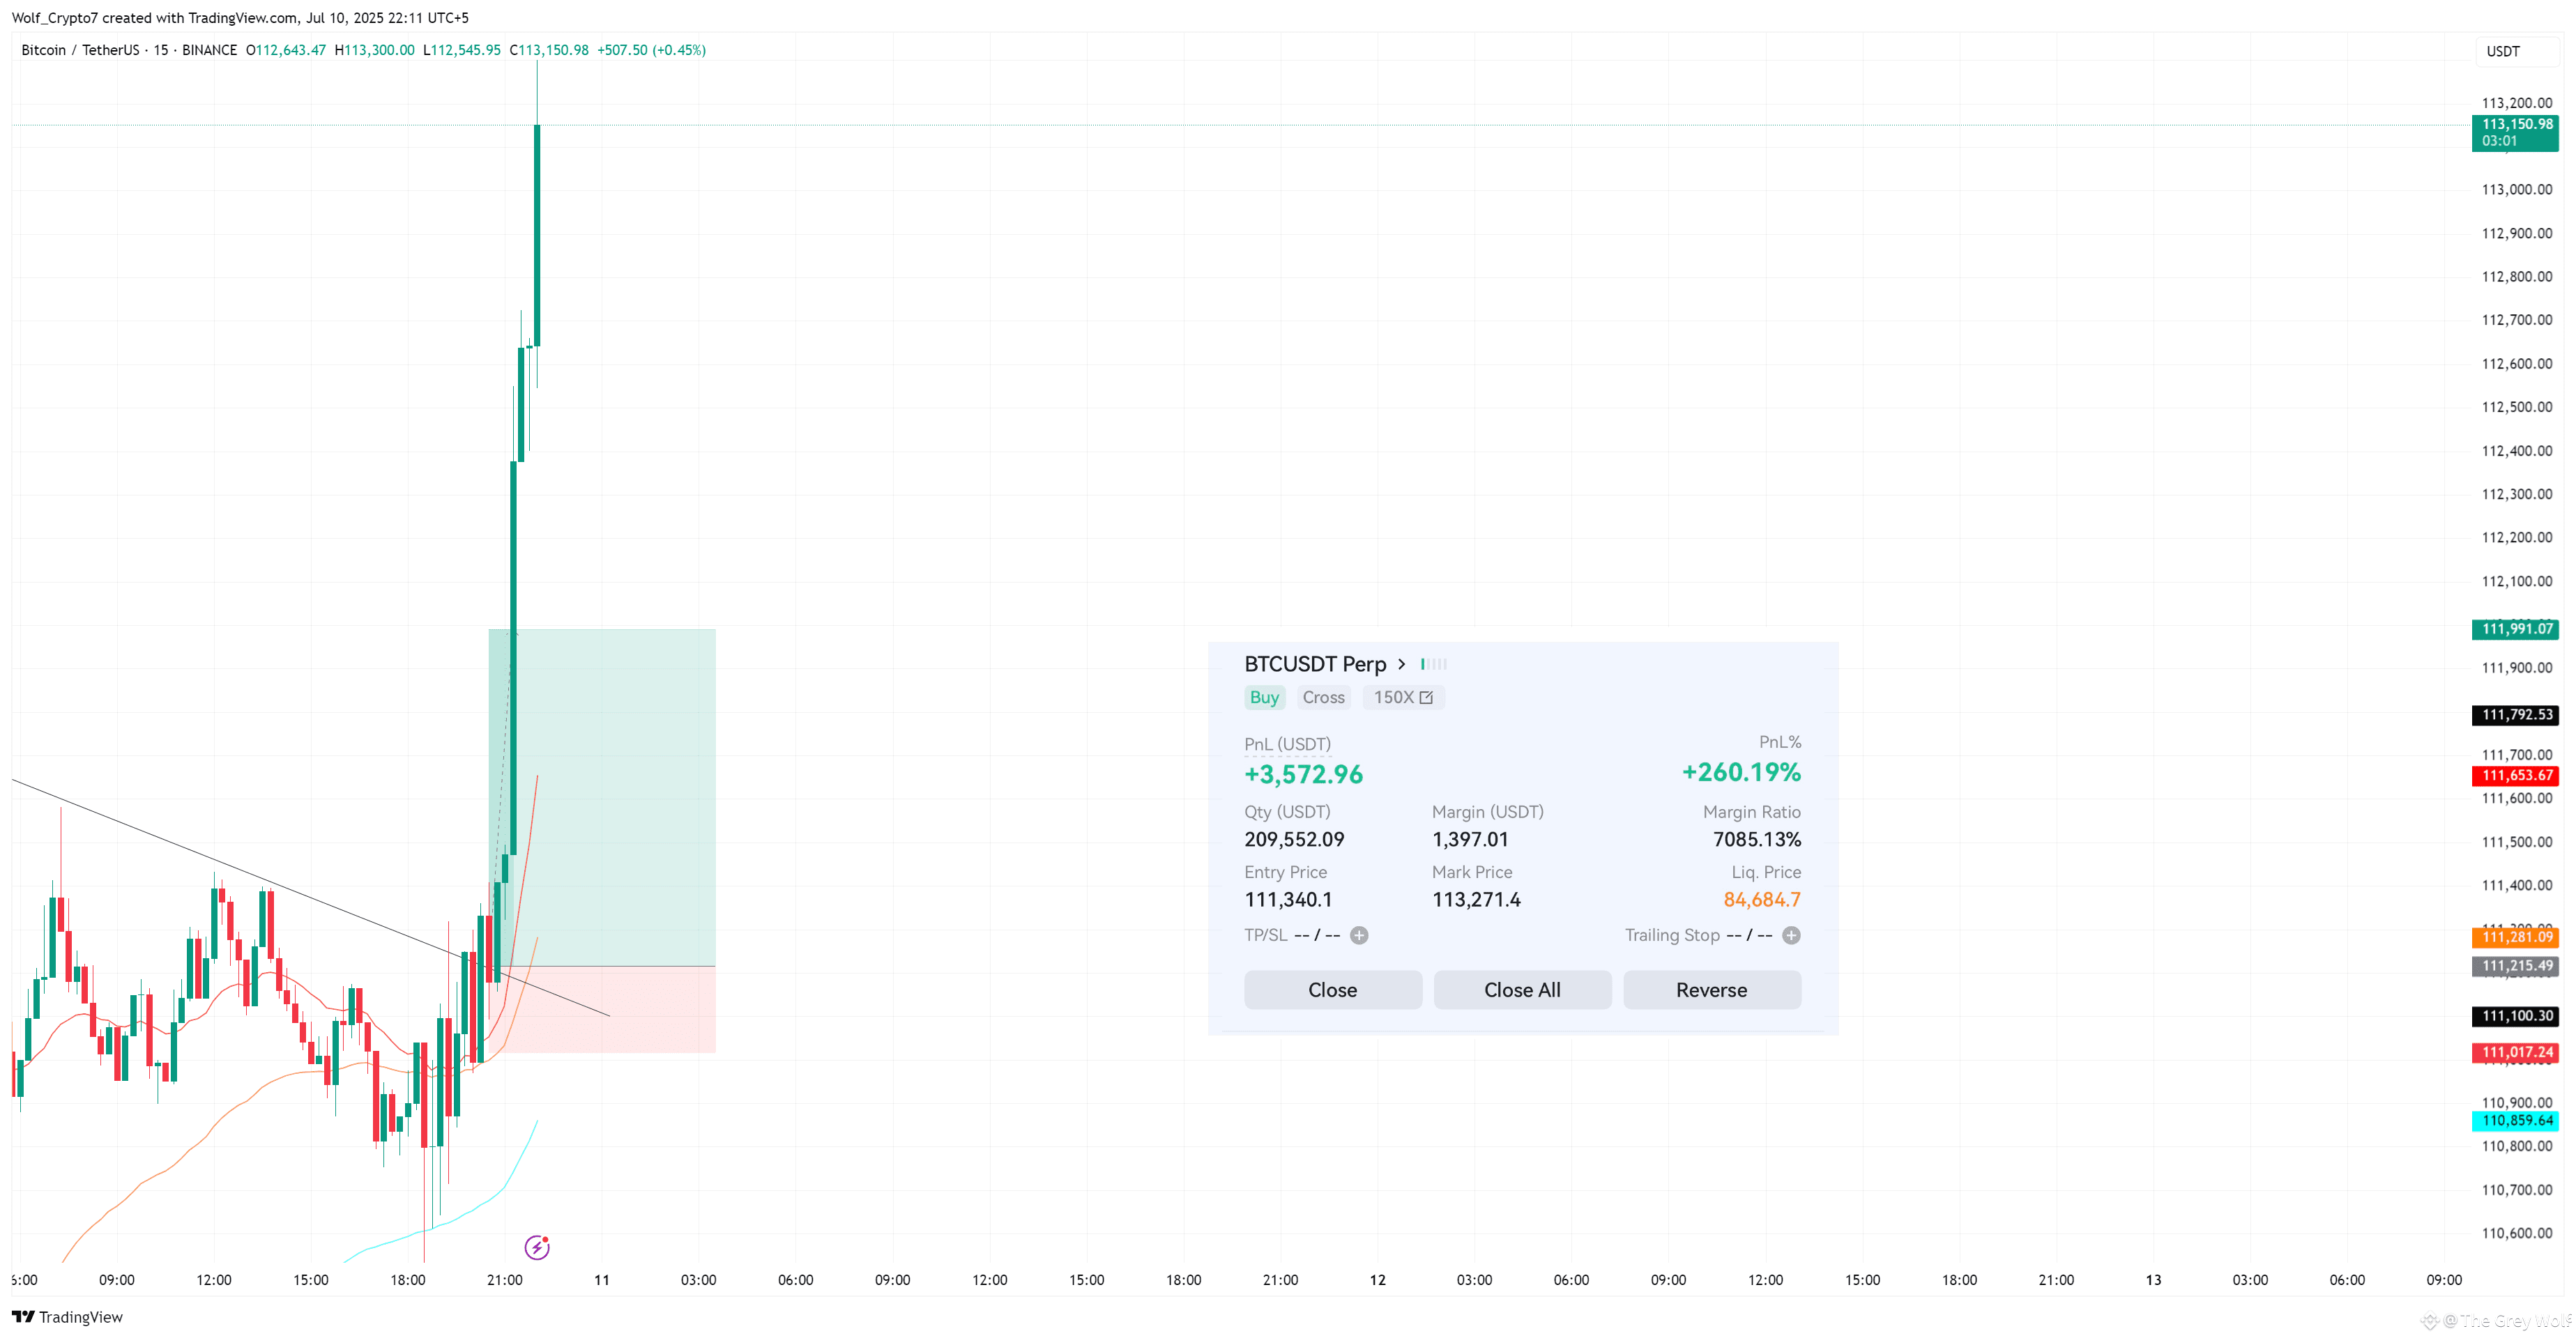Click the plus icon next to TP/SL

[1359, 935]
